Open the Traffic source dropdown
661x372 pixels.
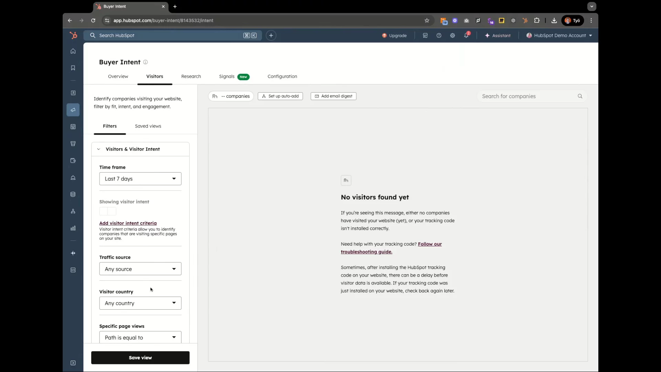[x=140, y=269]
